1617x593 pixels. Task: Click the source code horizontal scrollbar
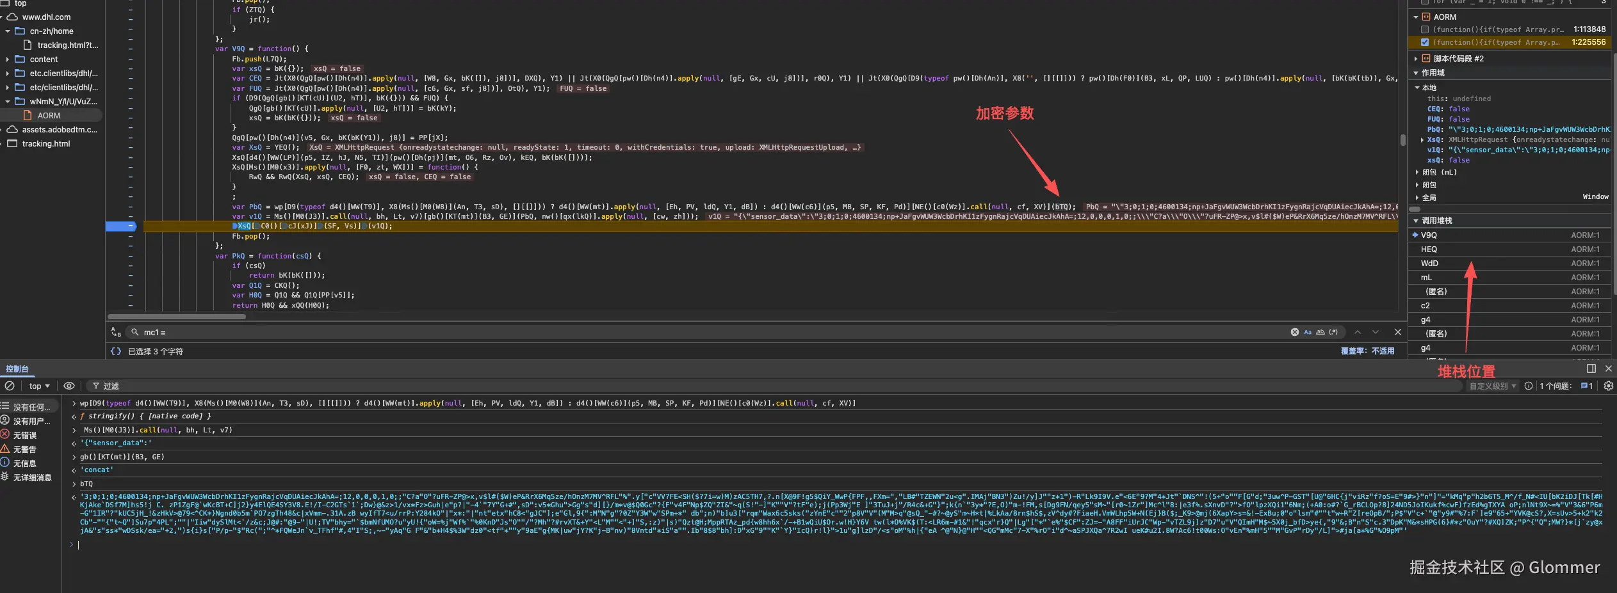pos(176,317)
